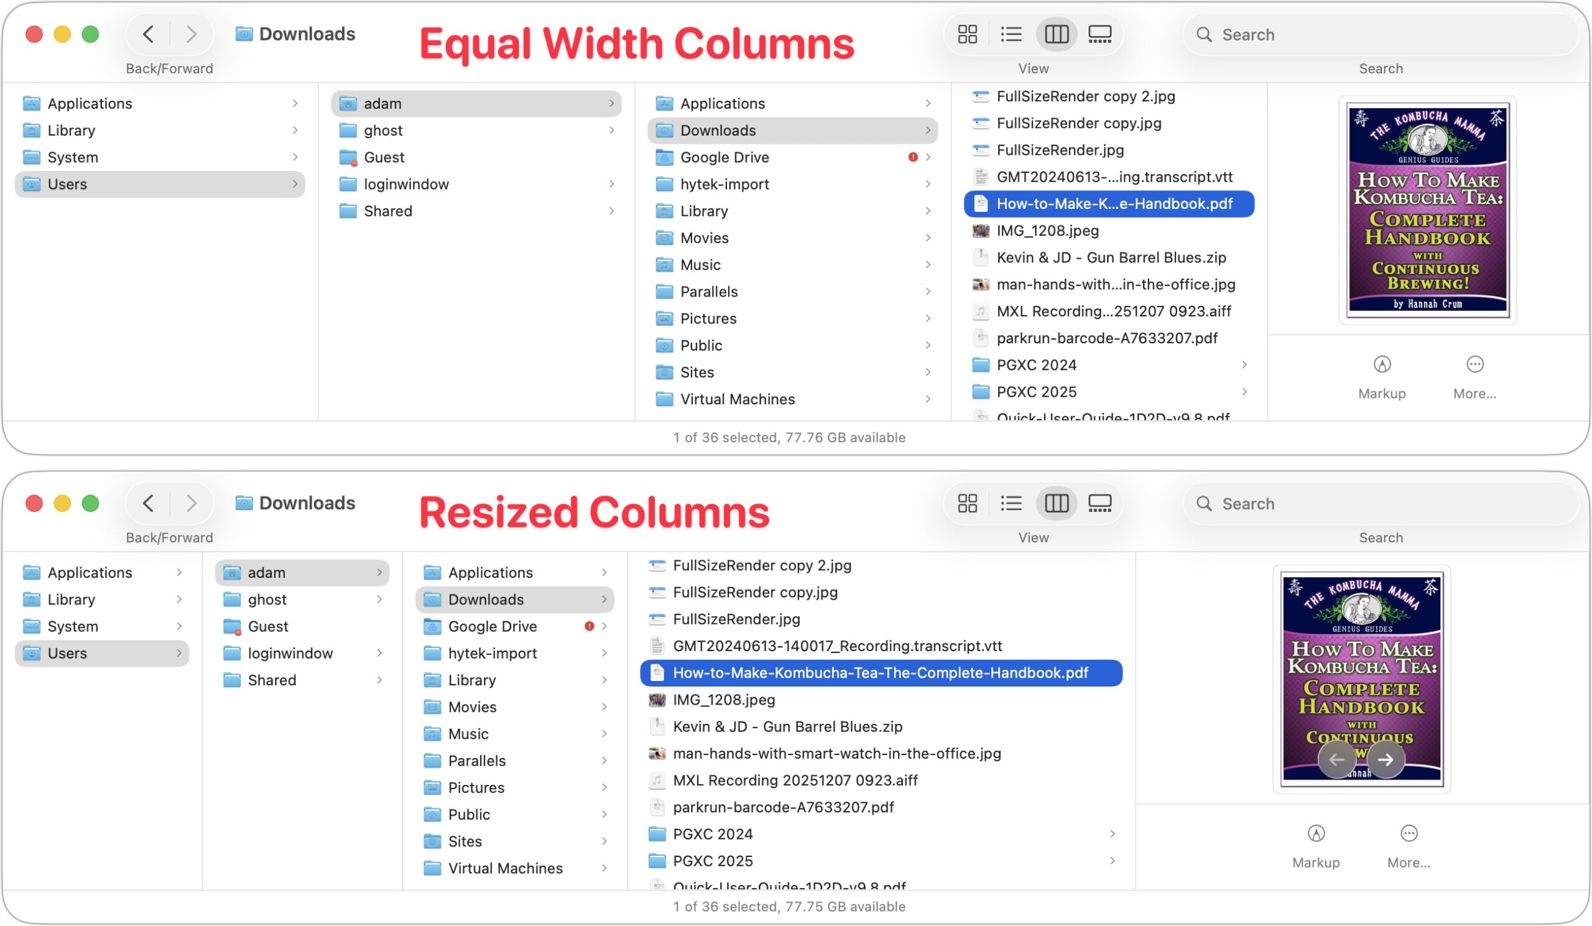Toggle list view in the Resized Columns window
Screen dimensions: 1592x926
[1011, 504]
